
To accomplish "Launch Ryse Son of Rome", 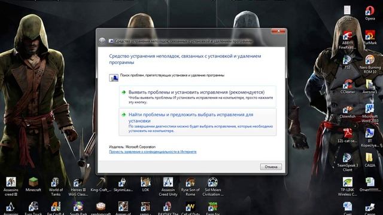I will (190, 186).
